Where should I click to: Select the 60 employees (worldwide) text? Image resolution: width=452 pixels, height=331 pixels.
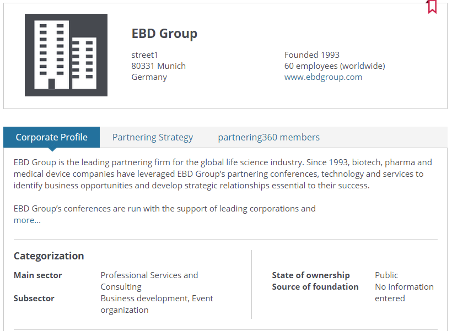[x=335, y=66]
